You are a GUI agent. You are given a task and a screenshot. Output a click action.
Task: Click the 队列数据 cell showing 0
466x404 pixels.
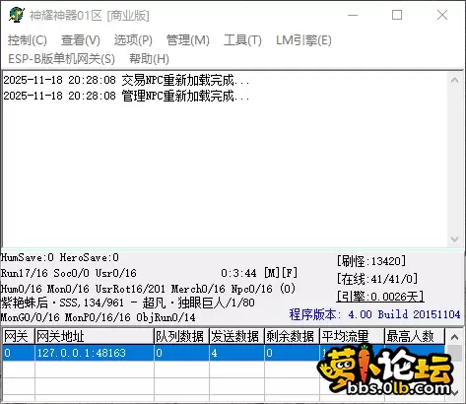pyautogui.click(x=181, y=353)
